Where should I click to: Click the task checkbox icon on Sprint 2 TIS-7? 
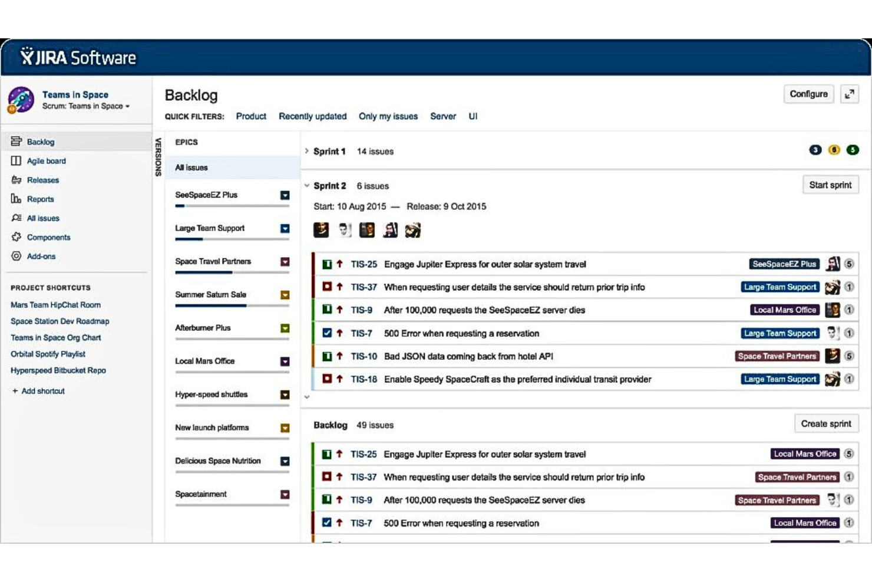[x=327, y=333]
